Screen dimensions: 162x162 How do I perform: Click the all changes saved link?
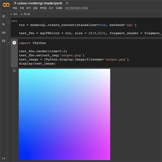pyautogui.click(x=76, y=8)
